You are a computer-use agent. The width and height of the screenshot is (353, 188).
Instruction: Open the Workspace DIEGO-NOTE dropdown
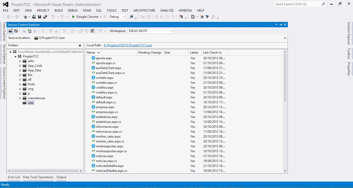tap(171, 31)
